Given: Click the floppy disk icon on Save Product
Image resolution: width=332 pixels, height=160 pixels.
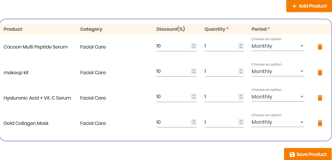Looking at the screenshot, I should (x=292, y=155).
